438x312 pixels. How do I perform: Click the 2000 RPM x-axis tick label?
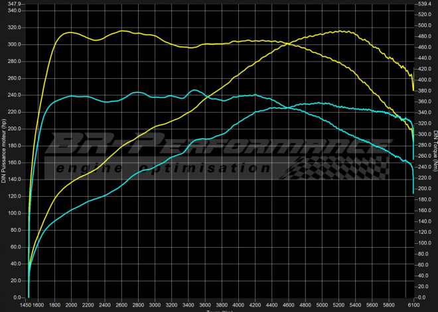coord(71,305)
